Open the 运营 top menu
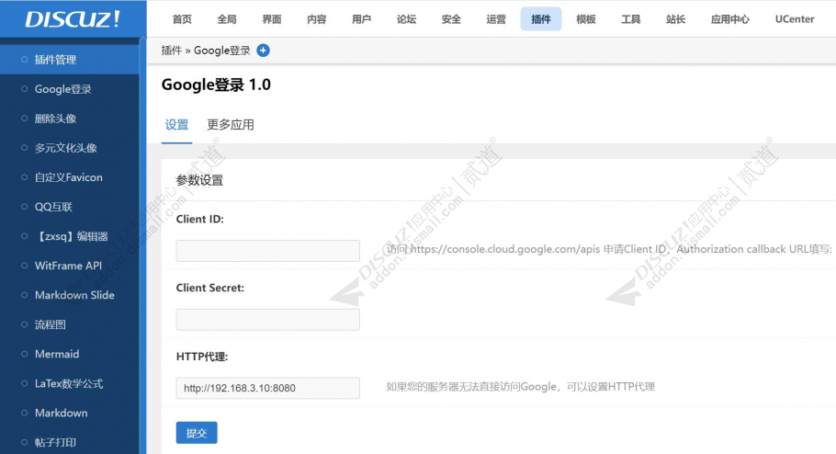The height and width of the screenshot is (454, 836). 495,19
